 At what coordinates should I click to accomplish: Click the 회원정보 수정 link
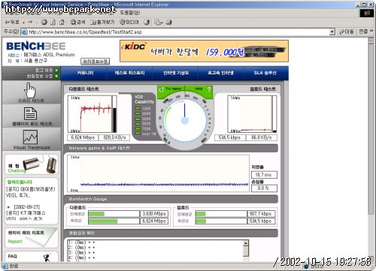tap(40, 76)
